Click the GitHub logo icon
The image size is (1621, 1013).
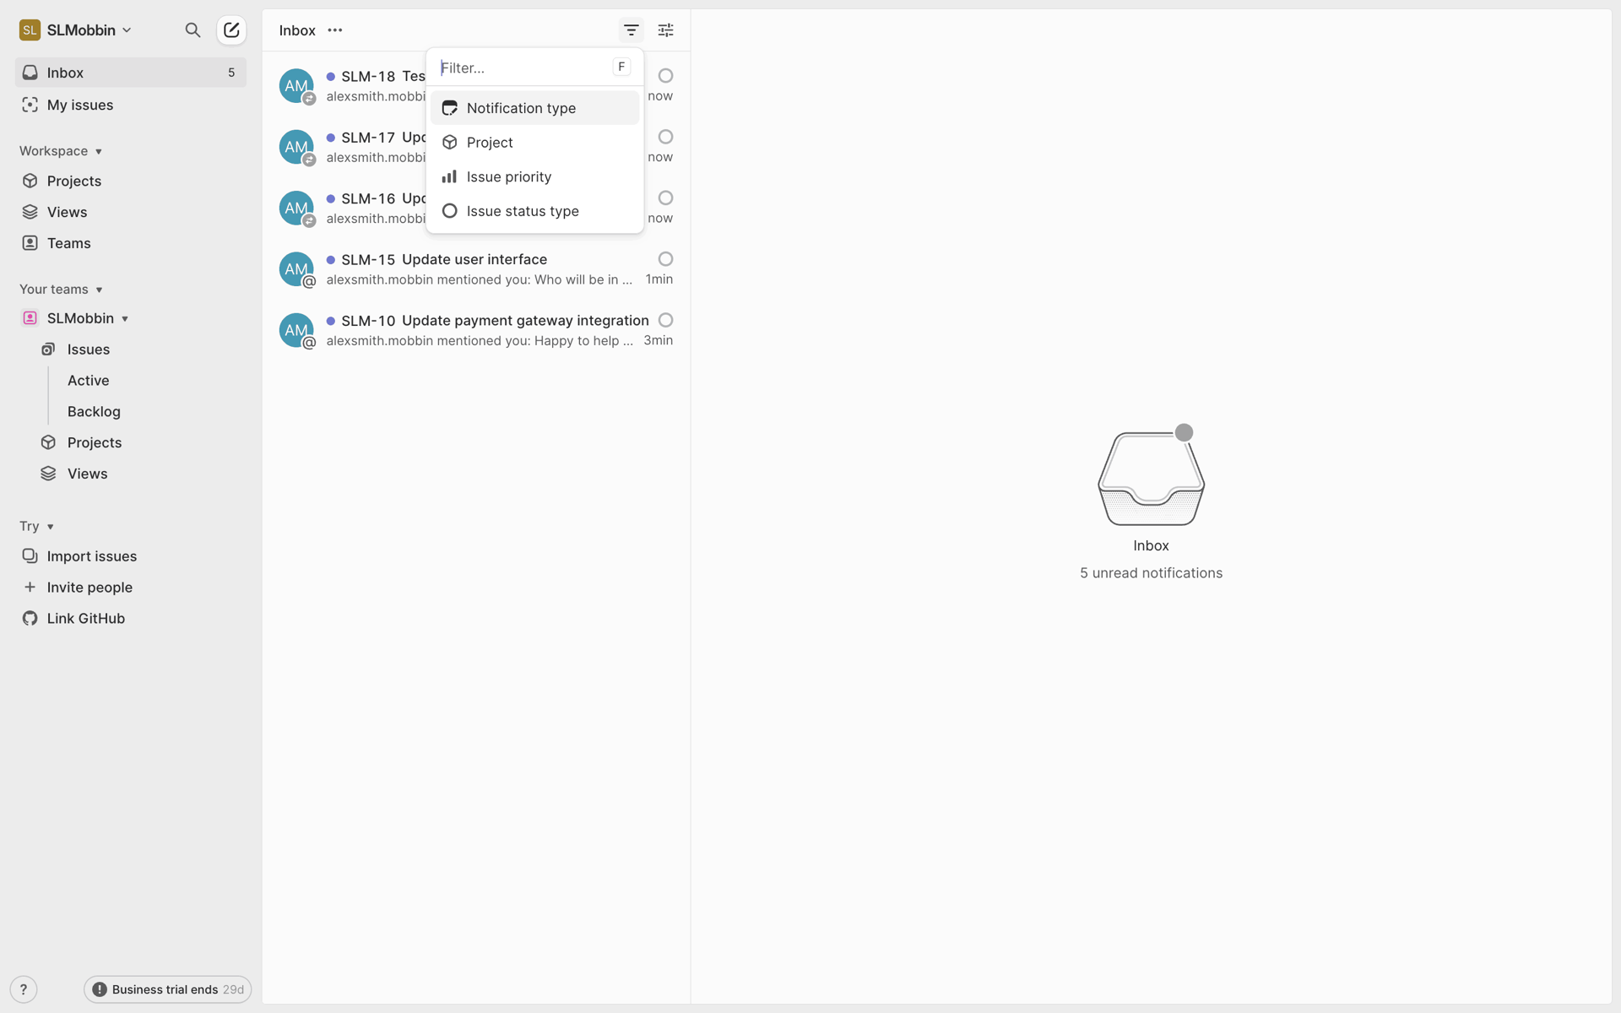(30, 619)
